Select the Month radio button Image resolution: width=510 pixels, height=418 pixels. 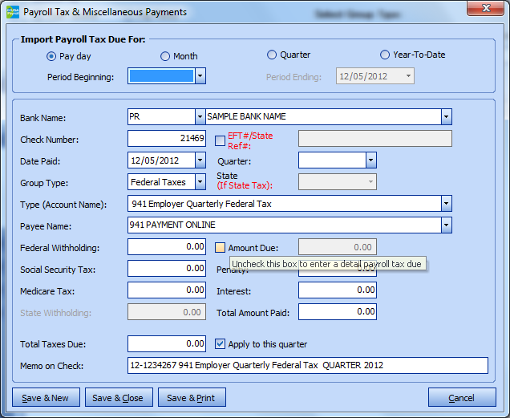(165, 56)
